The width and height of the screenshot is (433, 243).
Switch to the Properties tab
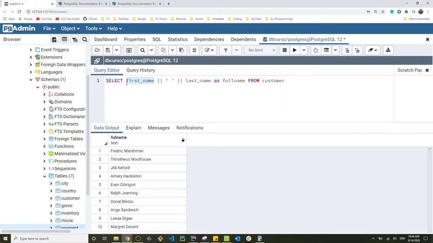click(x=135, y=39)
